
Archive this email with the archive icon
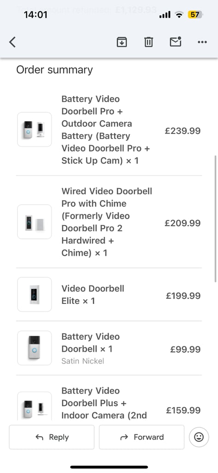tap(122, 42)
